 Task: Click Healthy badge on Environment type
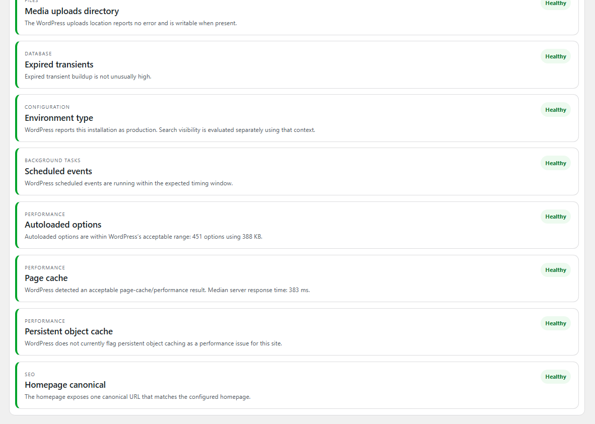(556, 110)
